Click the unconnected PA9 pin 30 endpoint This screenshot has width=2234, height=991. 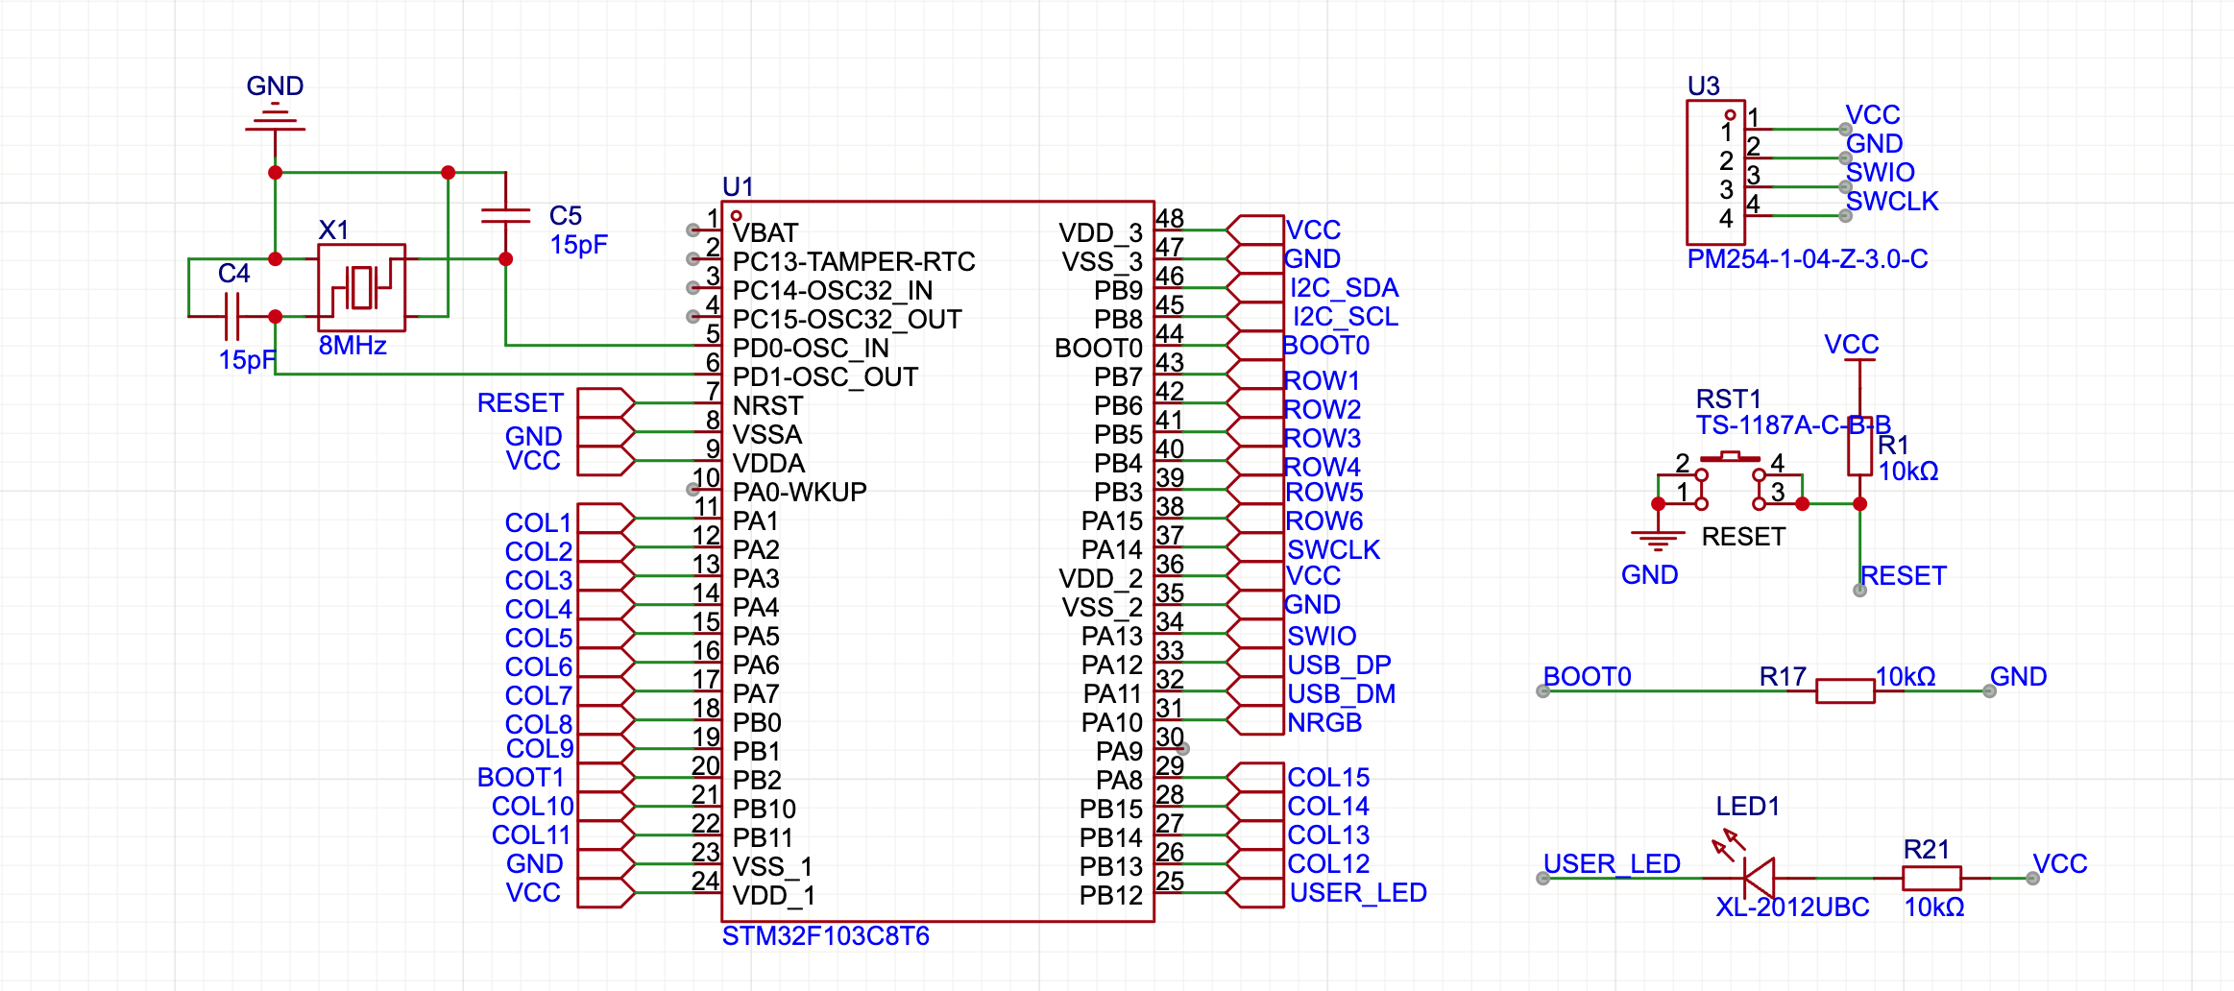(1183, 748)
